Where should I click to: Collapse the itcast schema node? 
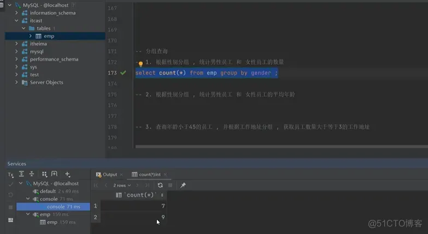(16, 20)
